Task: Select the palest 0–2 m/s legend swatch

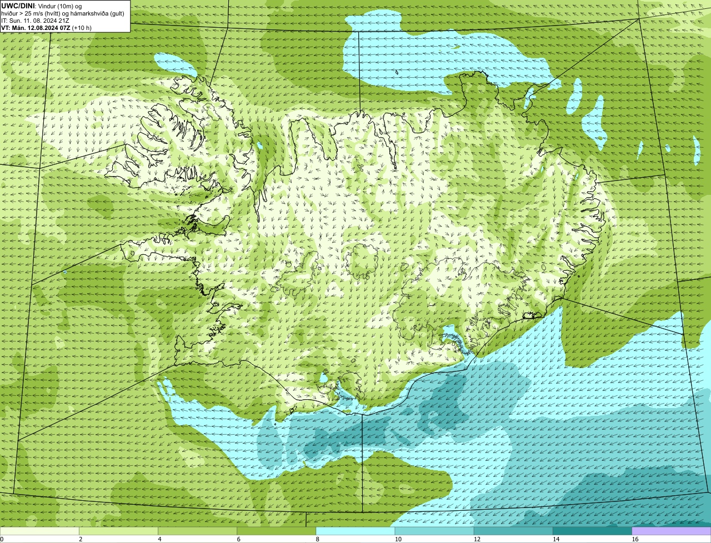Action: [39, 531]
